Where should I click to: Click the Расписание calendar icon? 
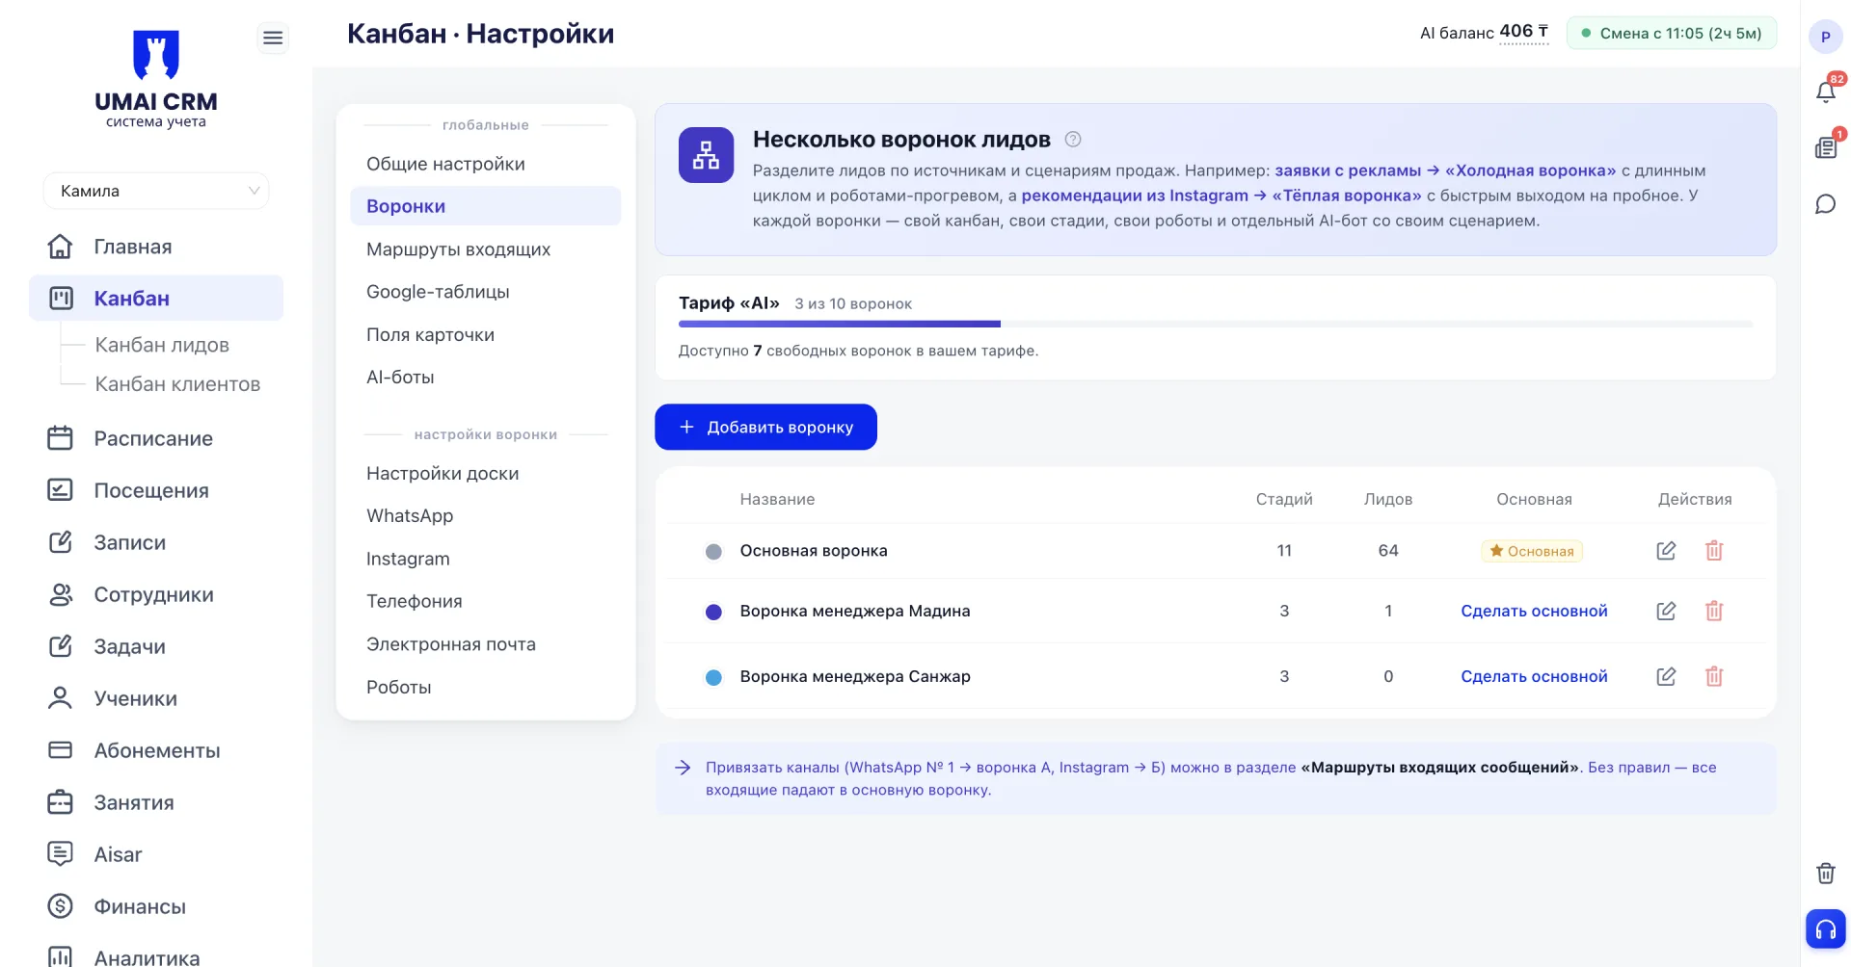point(60,438)
